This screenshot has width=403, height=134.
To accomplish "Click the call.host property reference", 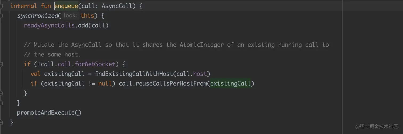I will point(200,74).
